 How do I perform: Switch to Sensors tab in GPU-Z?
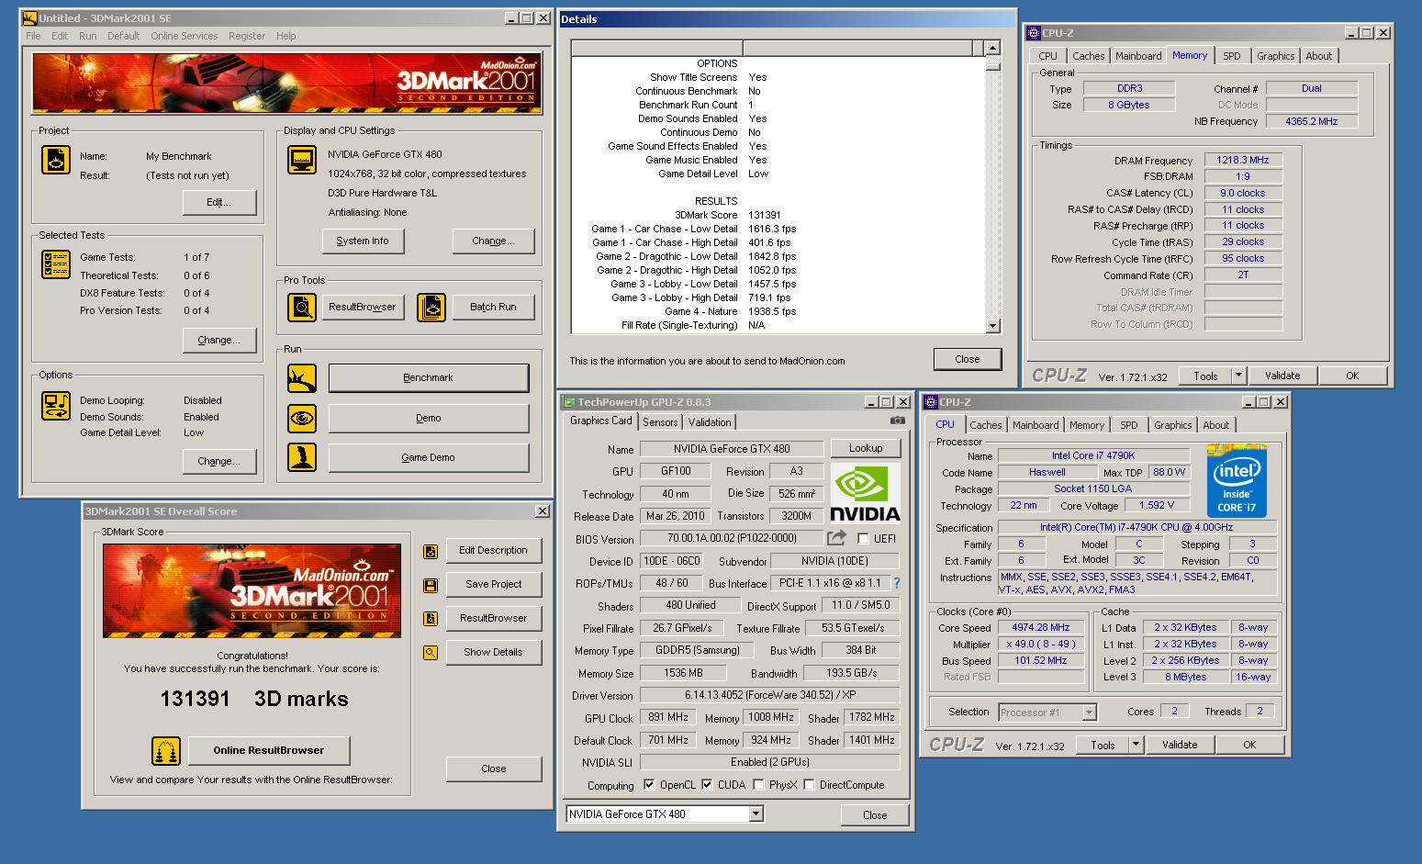click(x=660, y=422)
